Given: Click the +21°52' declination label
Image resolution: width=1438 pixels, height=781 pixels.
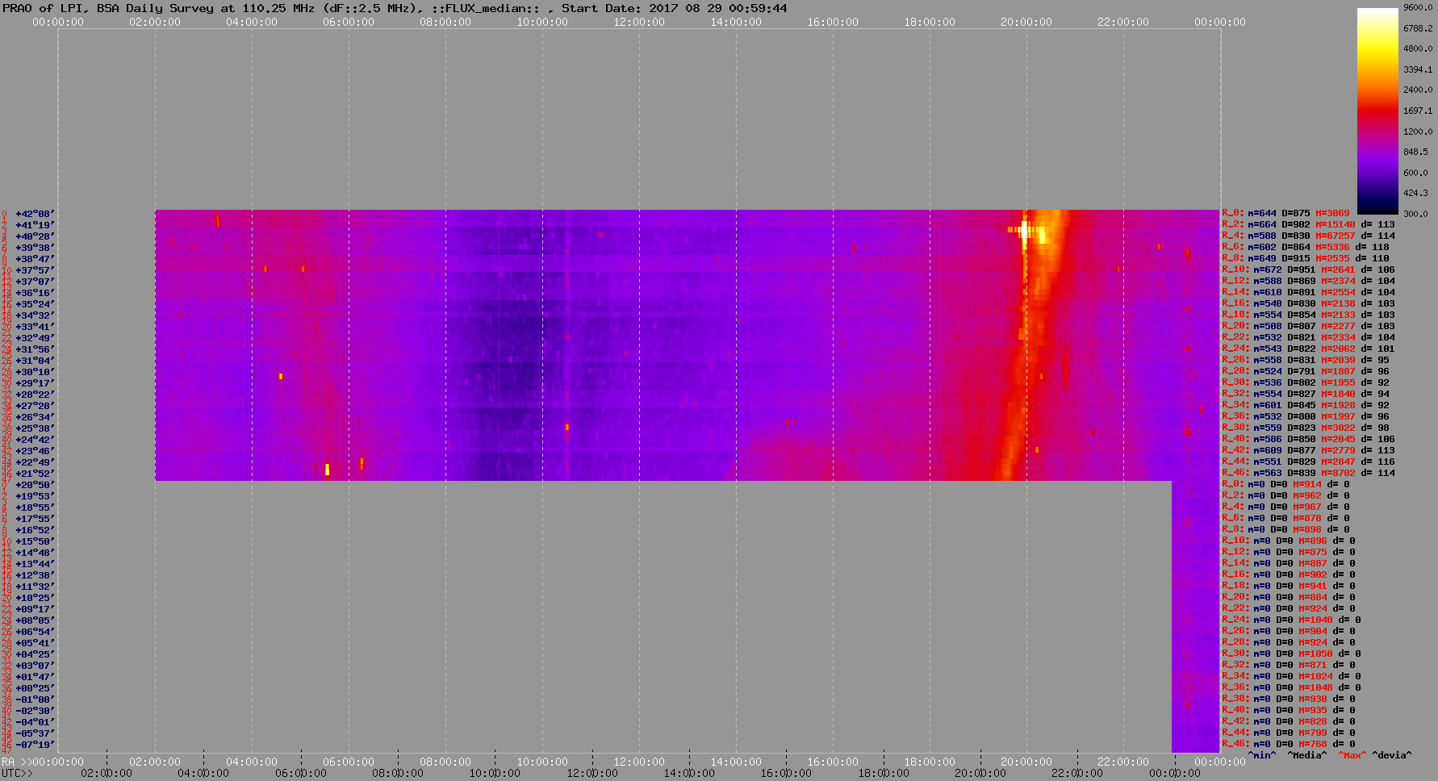Looking at the screenshot, I should pos(35,474).
